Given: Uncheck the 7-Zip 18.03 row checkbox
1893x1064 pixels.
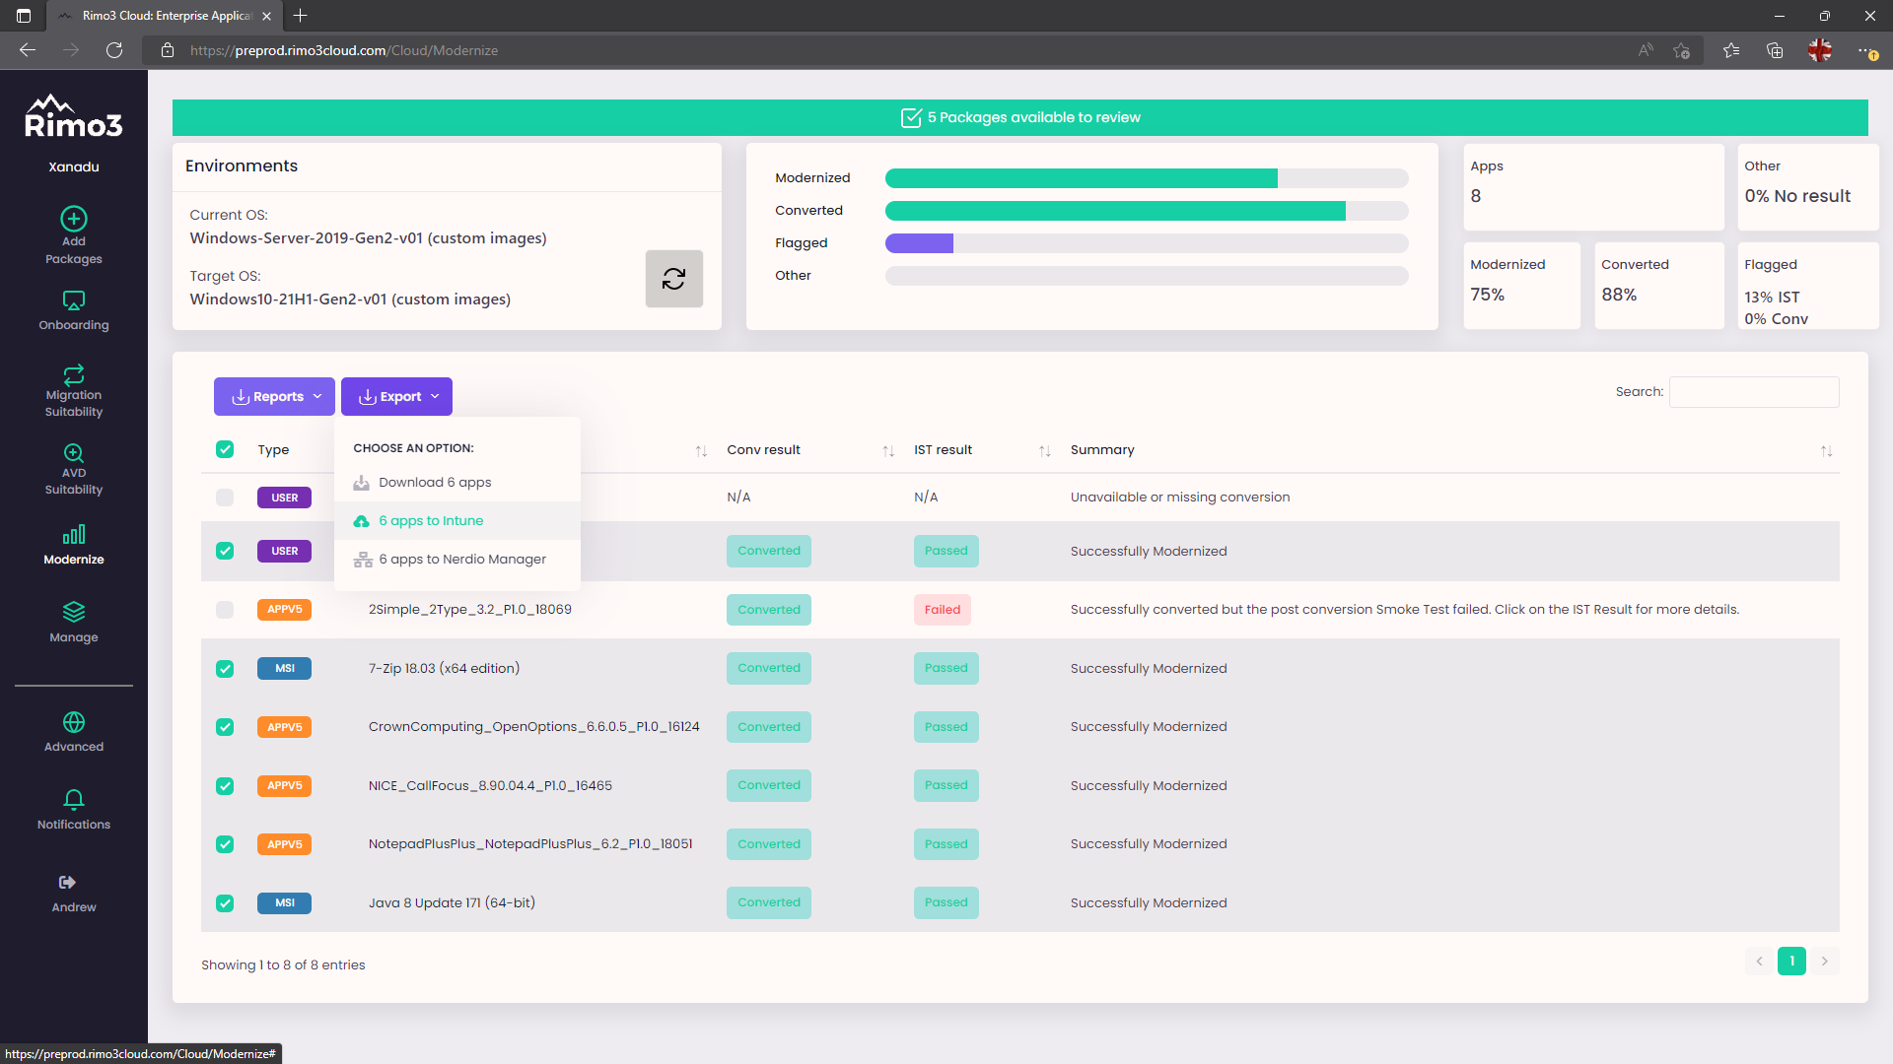Looking at the screenshot, I should click(225, 669).
